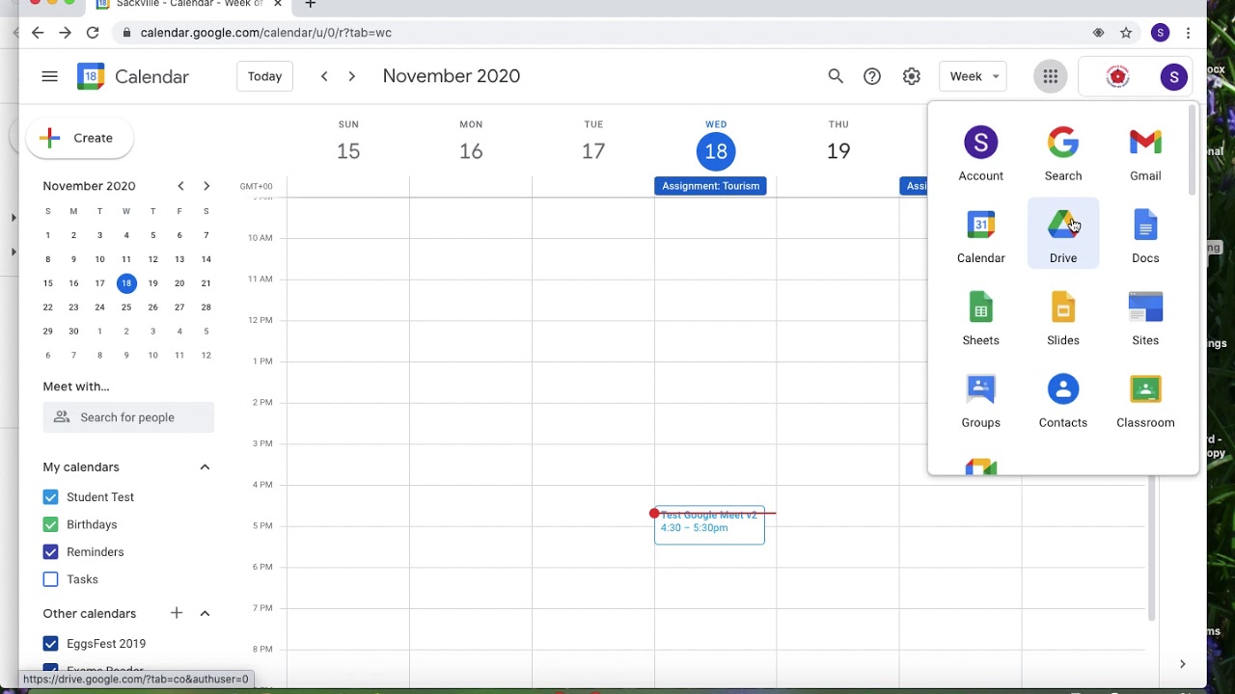Select November 9 in mini calendar
This screenshot has width=1235, height=694.
click(73, 259)
